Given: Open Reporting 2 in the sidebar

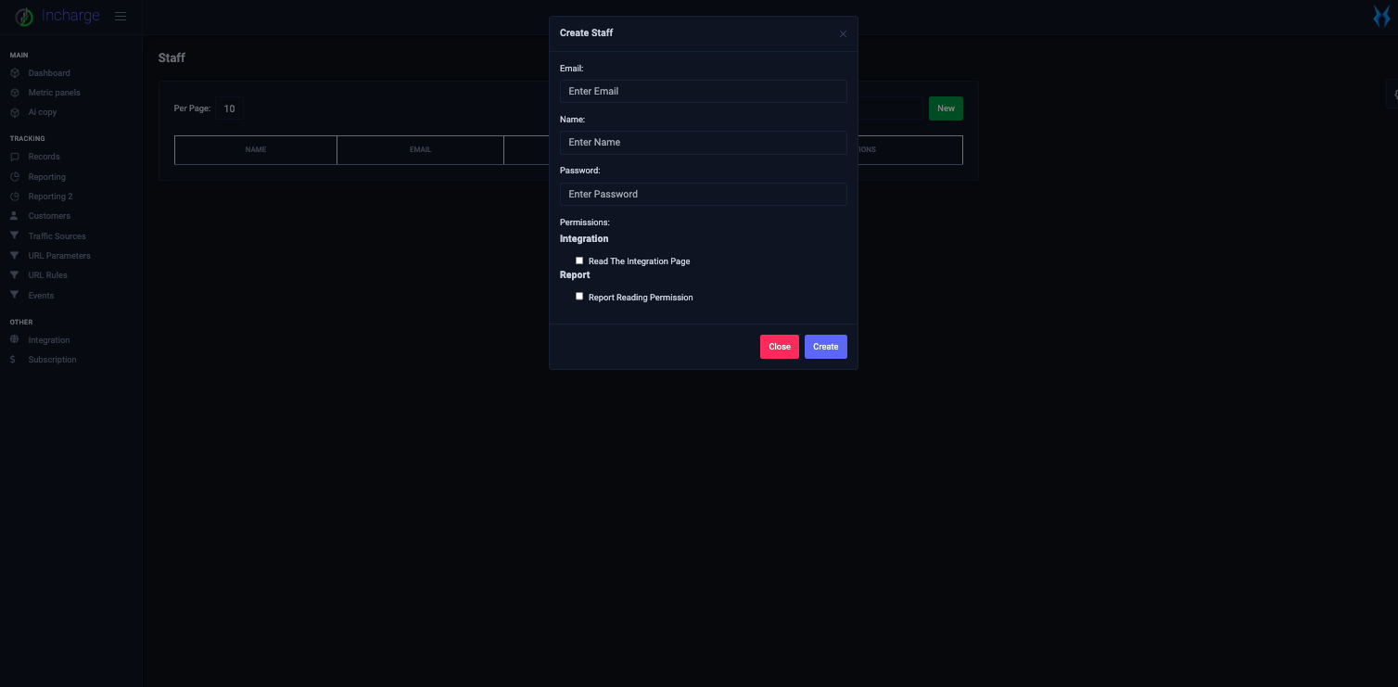Looking at the screenshot, I should [51, 197].
